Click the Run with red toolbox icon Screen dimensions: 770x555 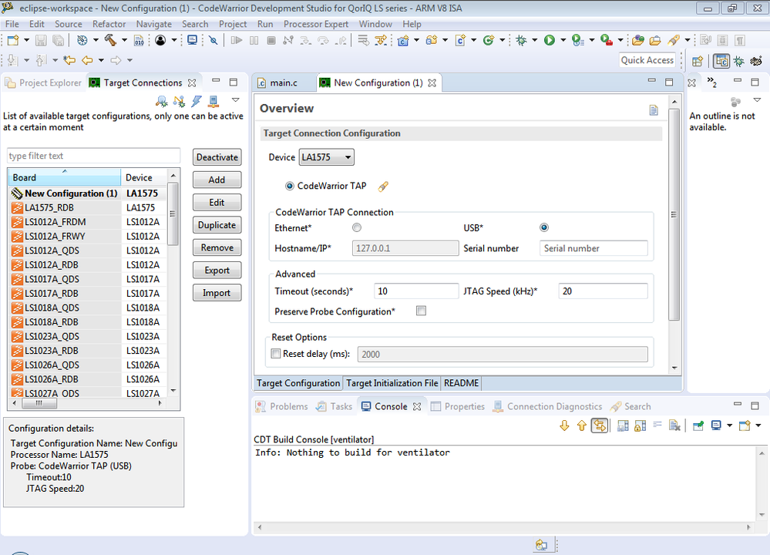tap(607, 40)
